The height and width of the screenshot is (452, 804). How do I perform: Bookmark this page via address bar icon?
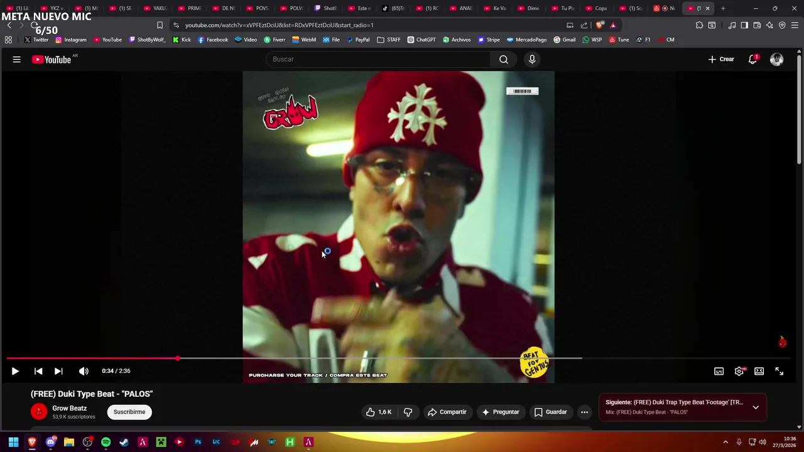click(160, 25)
